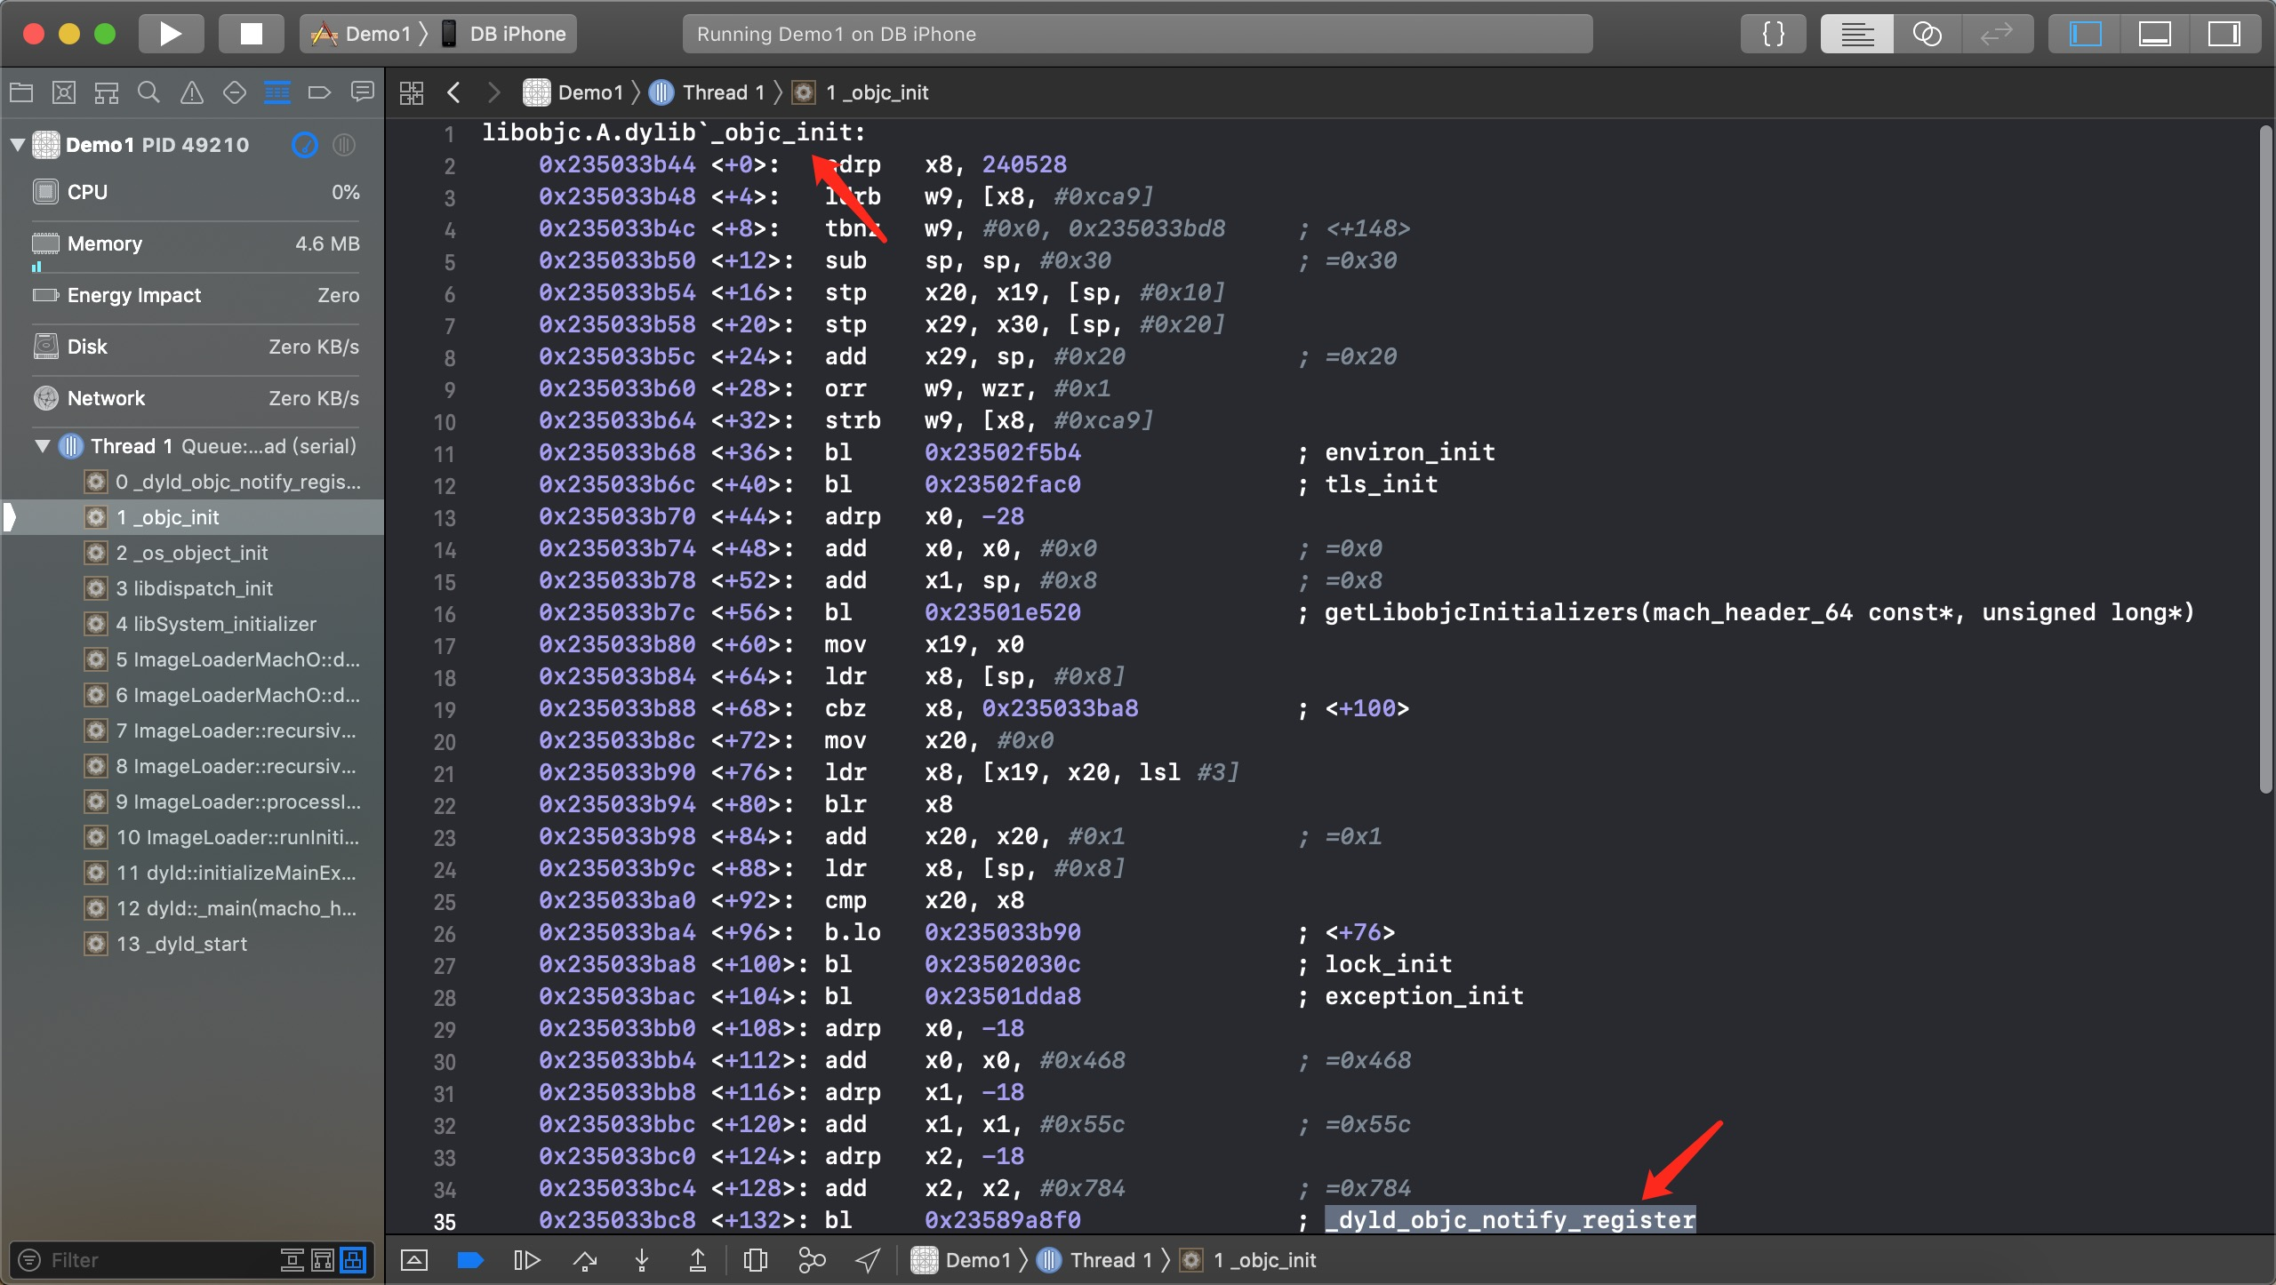Click the Stop button in toolbar
The width and height of the screenshot is (2276, 1285).
pyautogui.click(x=252, y=34)
